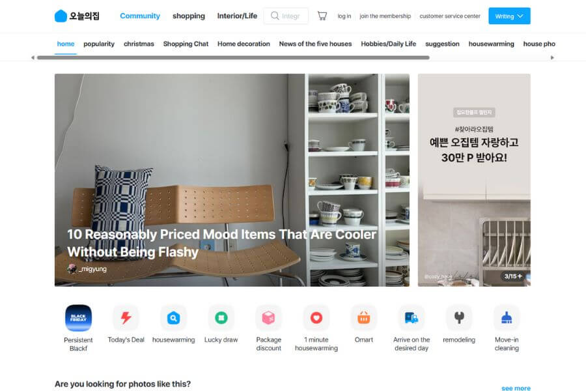The height and width of the screenshot is (391, 586).
Task: Select the Omart basket icon
Action: [x=364, y=318]
